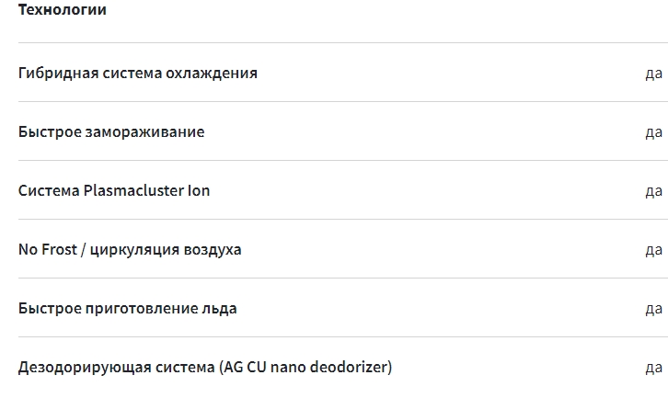The image size is (668, 398).
Task: Click the words Дезодорирующая система
Action: (116, 367)
